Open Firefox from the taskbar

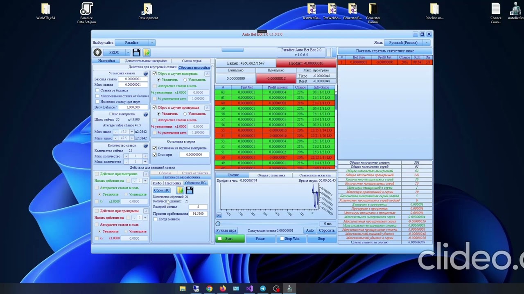click(223, 289)
